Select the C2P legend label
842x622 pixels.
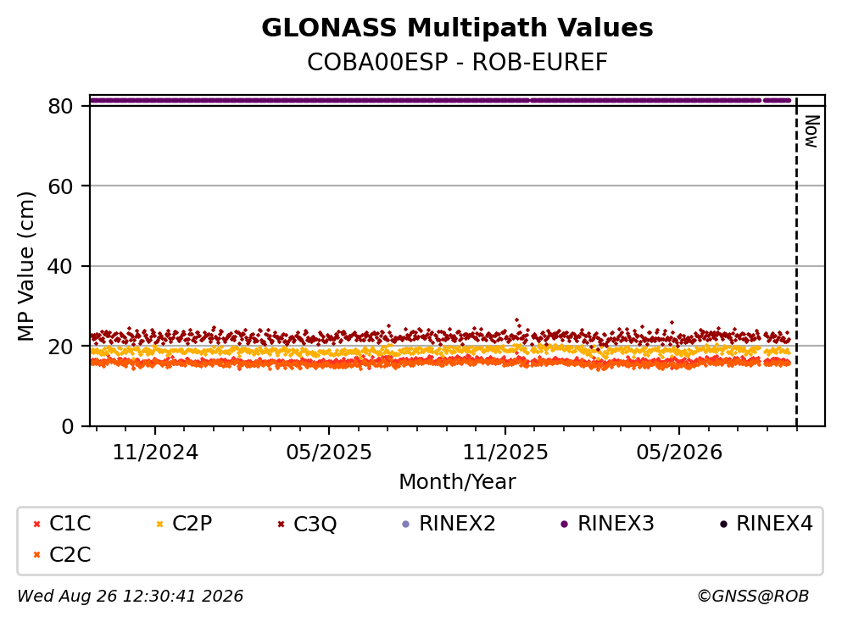pyautogui.click(x=192, y=523)
